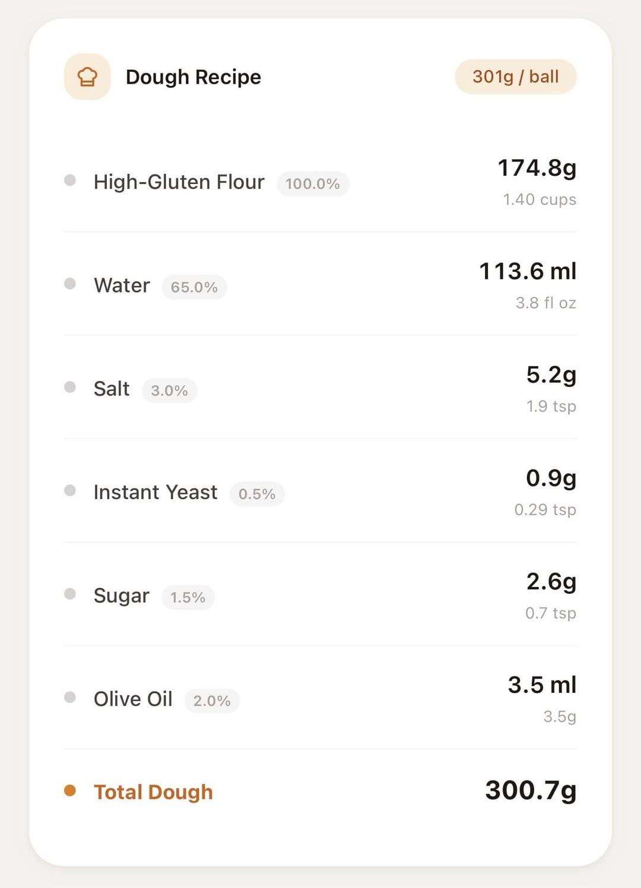Select the 2.0% olive oil pill
Screen dimensions: 641x888
(x=212, y=700)
